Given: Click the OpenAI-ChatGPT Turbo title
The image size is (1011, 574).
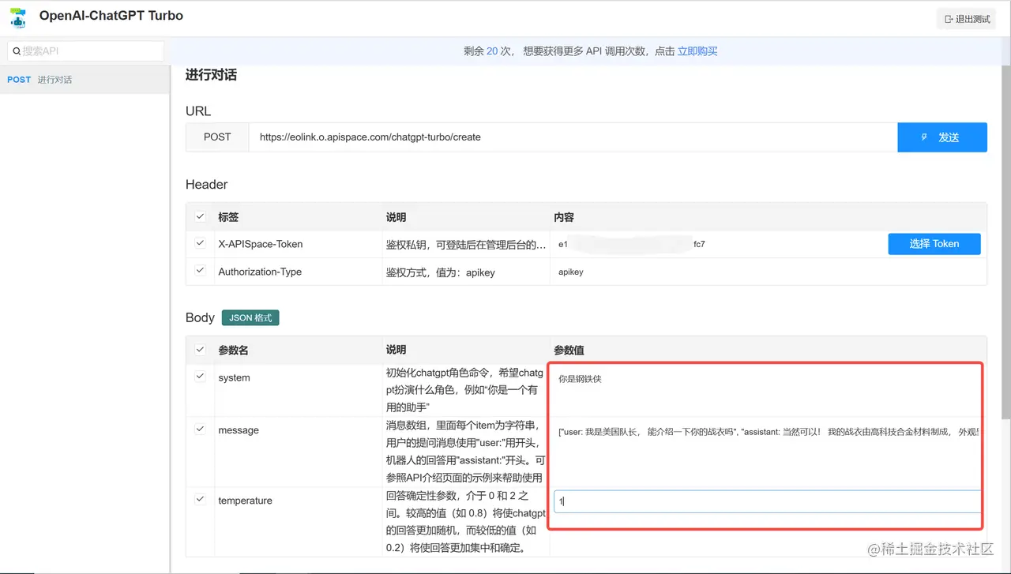Looking at the screenshot, I should click(111, 15).
